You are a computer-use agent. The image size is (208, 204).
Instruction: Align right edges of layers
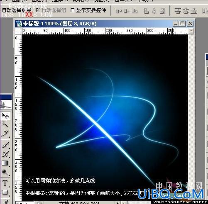[x=162, y=11]
